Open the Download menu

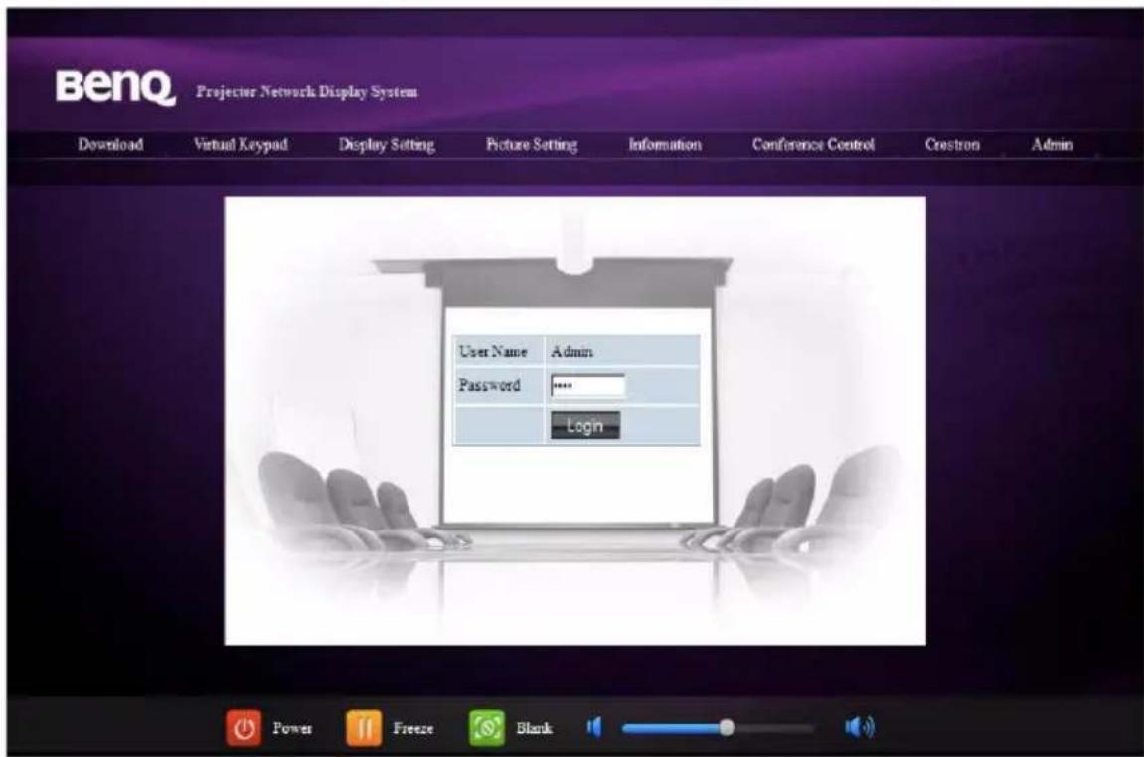coord(110,144)
